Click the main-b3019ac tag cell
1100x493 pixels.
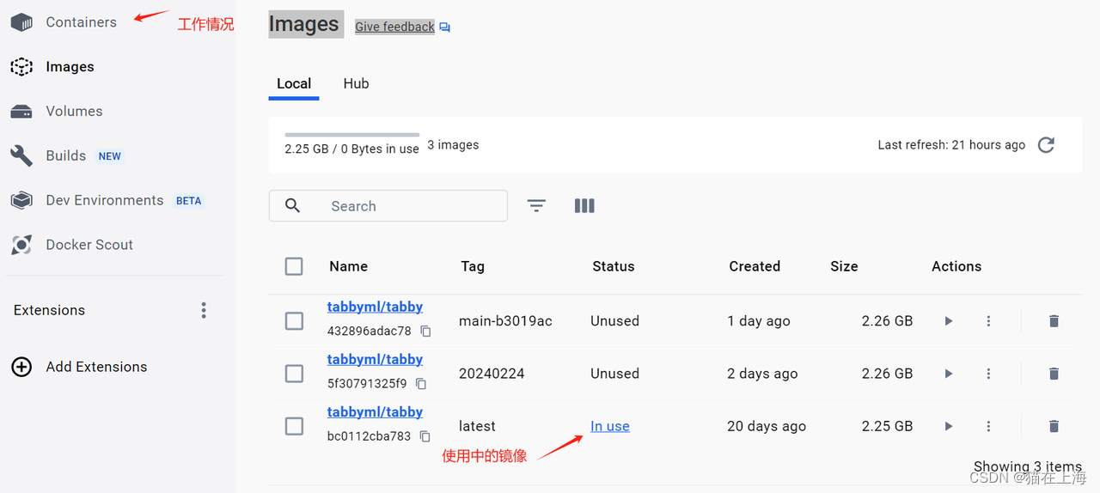pyautogui.click(x=505, y=321)
